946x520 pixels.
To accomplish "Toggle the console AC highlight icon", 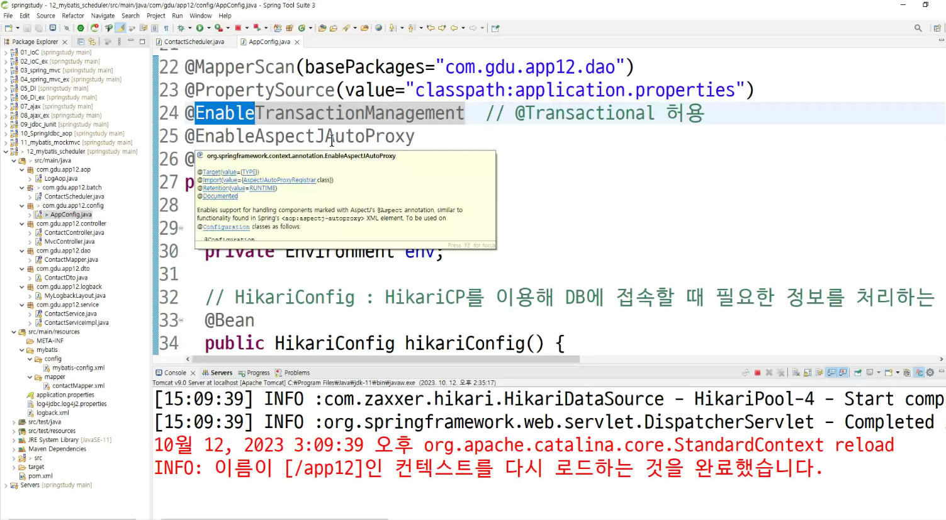I will click(919, 373).
